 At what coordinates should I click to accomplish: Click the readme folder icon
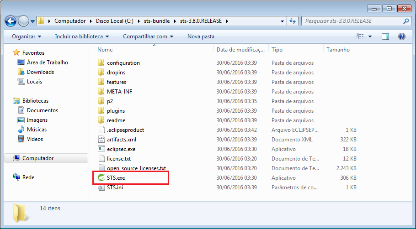tap(101, 120)
